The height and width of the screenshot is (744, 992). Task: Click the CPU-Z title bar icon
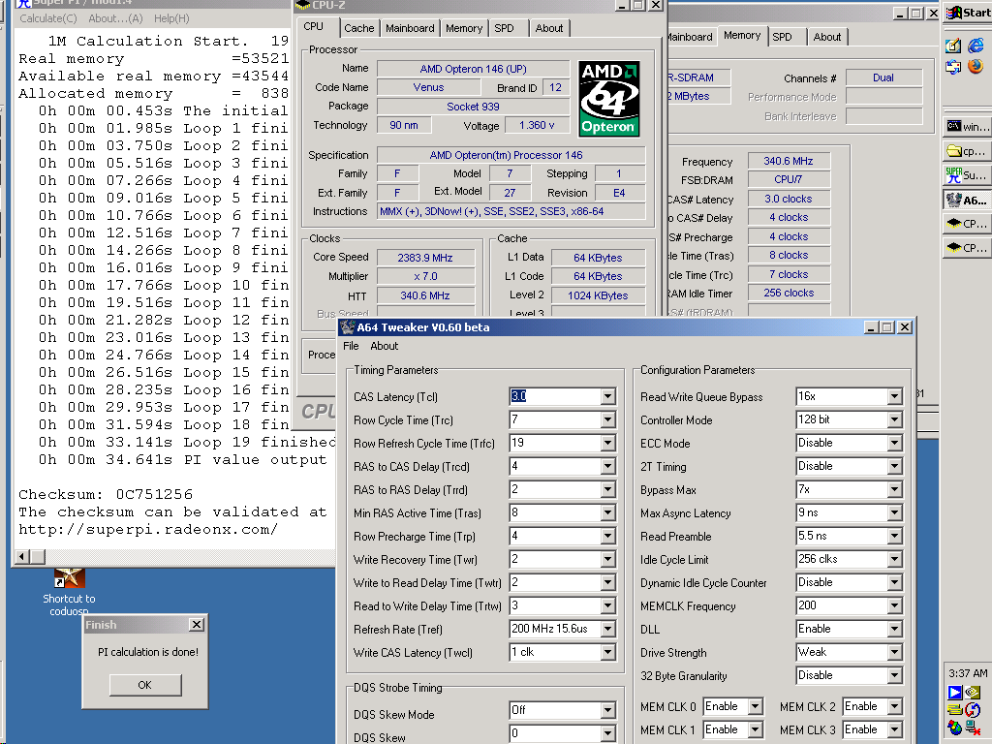click(303, 5)
